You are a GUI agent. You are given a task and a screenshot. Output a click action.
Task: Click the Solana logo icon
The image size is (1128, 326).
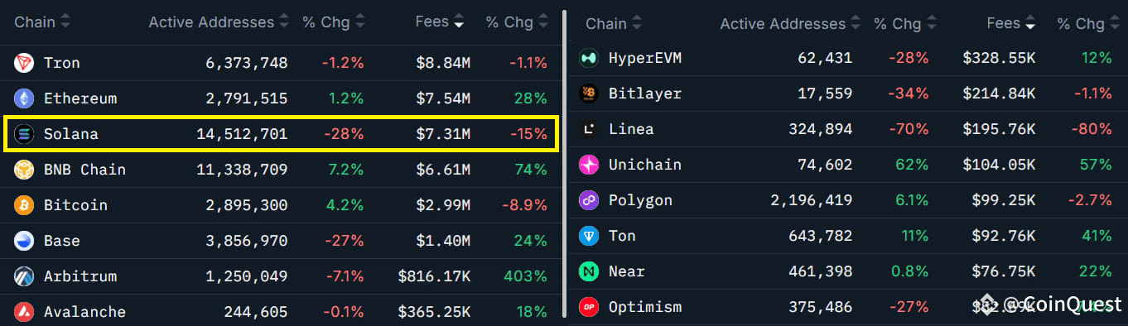pyautogui.click(x=23, y=134)
